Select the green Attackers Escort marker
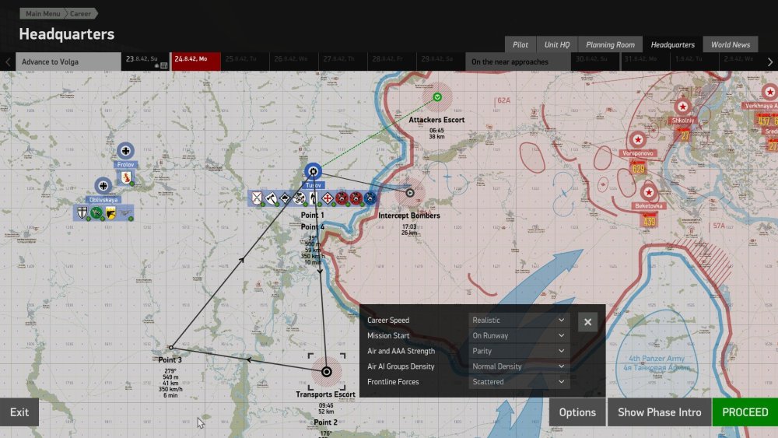The image size is (778, 438). (437, 97)
